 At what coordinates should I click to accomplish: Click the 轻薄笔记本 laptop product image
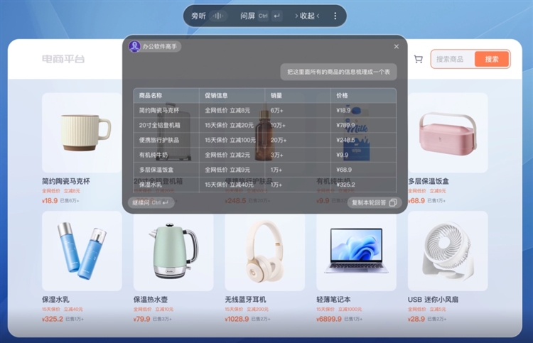[x=356, y=251]
